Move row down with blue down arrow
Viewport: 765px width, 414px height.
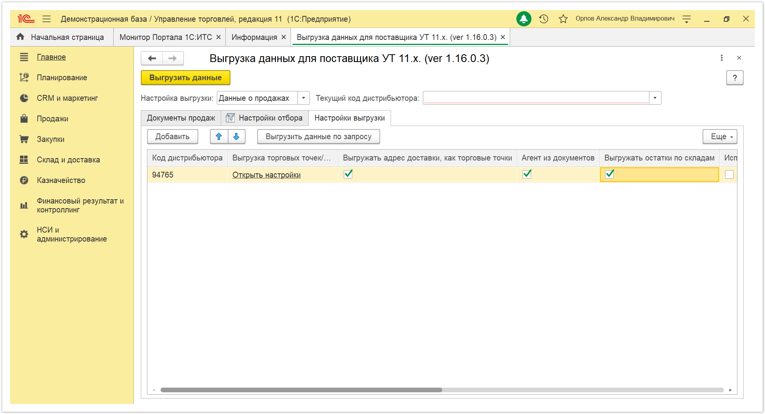236,136
